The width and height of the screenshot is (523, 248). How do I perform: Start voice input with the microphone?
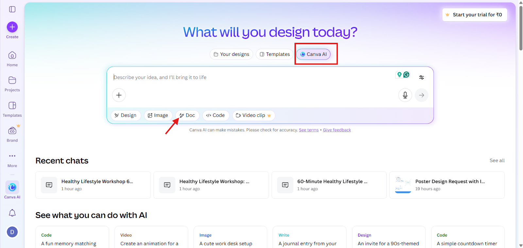(405, 95)
